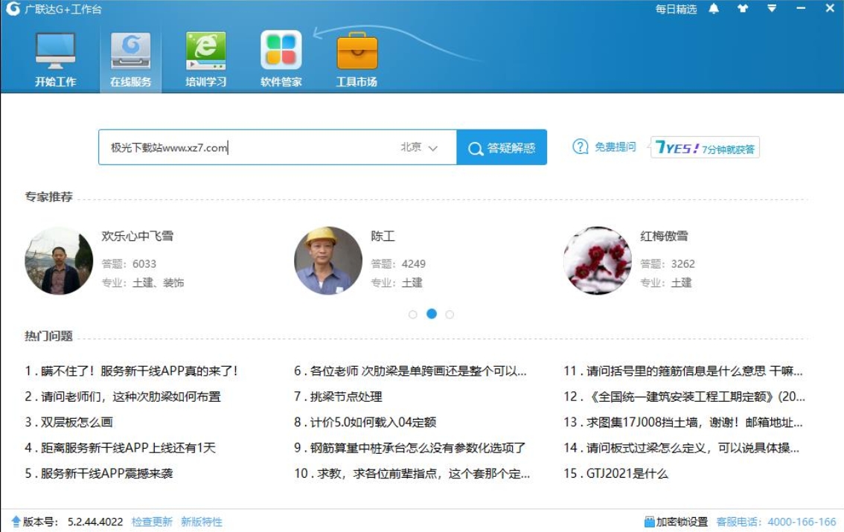Minimize the workbench window
The image size is (844, 532).
[801, 9]
